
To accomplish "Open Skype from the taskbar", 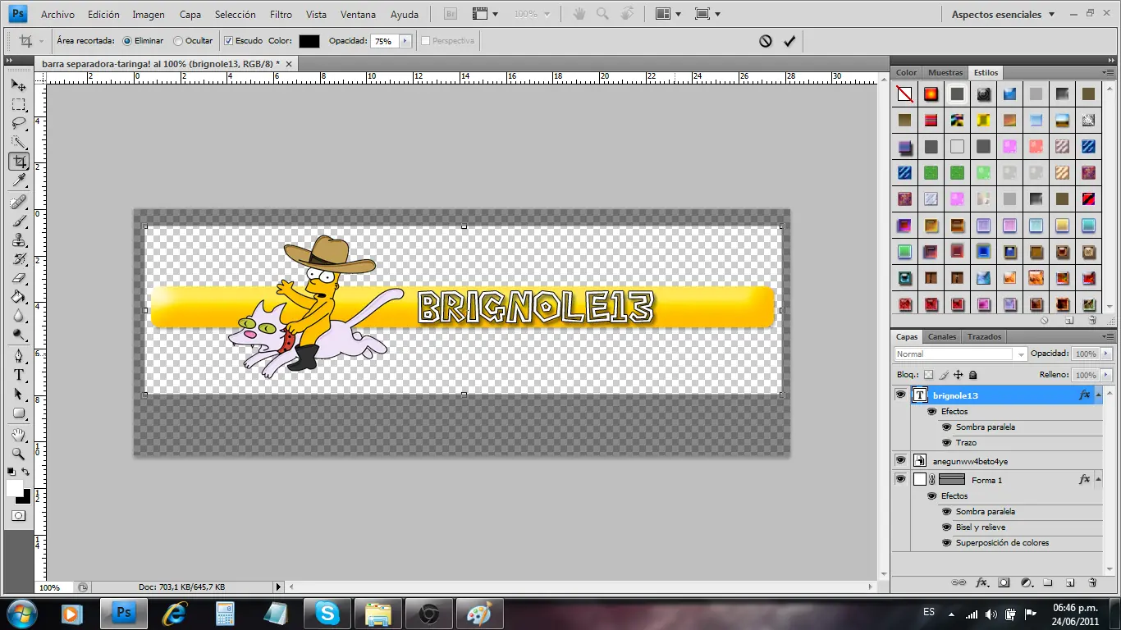I will pyautogui.click(x=327, y=614).
